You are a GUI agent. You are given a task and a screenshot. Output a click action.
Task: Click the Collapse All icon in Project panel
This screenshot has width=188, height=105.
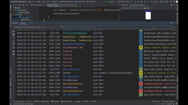(x=26, y=5)
